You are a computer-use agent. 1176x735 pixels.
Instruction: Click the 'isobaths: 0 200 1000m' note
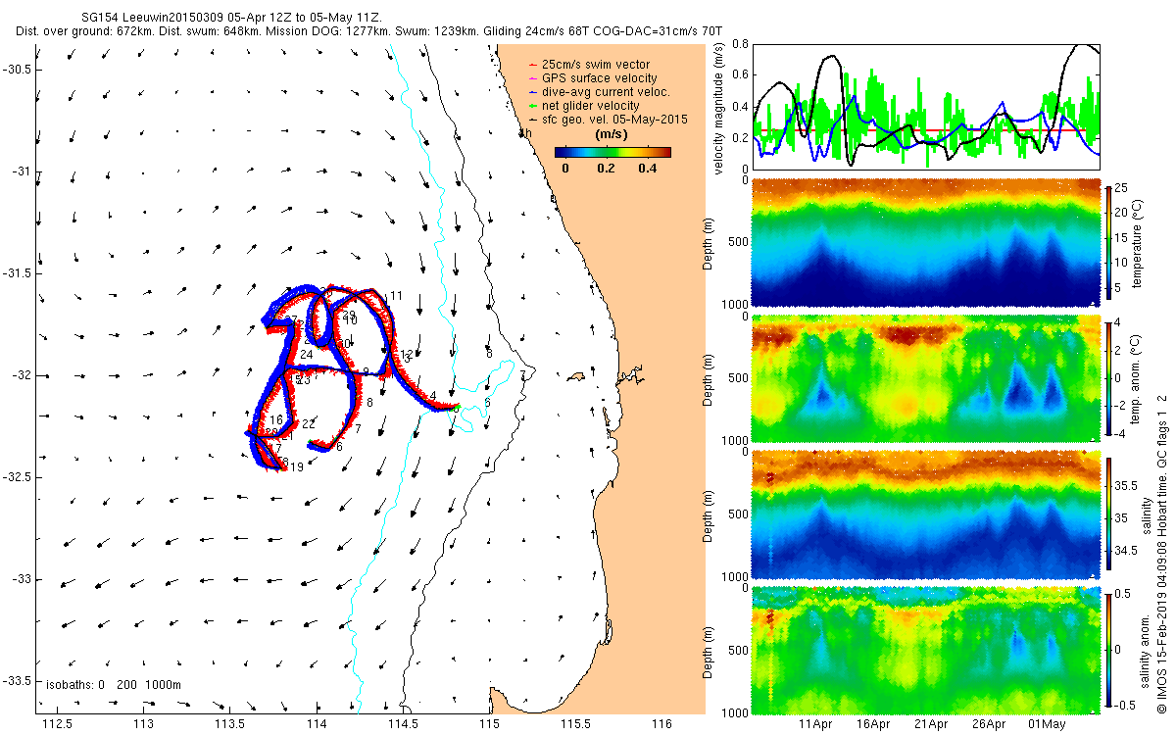113,685
